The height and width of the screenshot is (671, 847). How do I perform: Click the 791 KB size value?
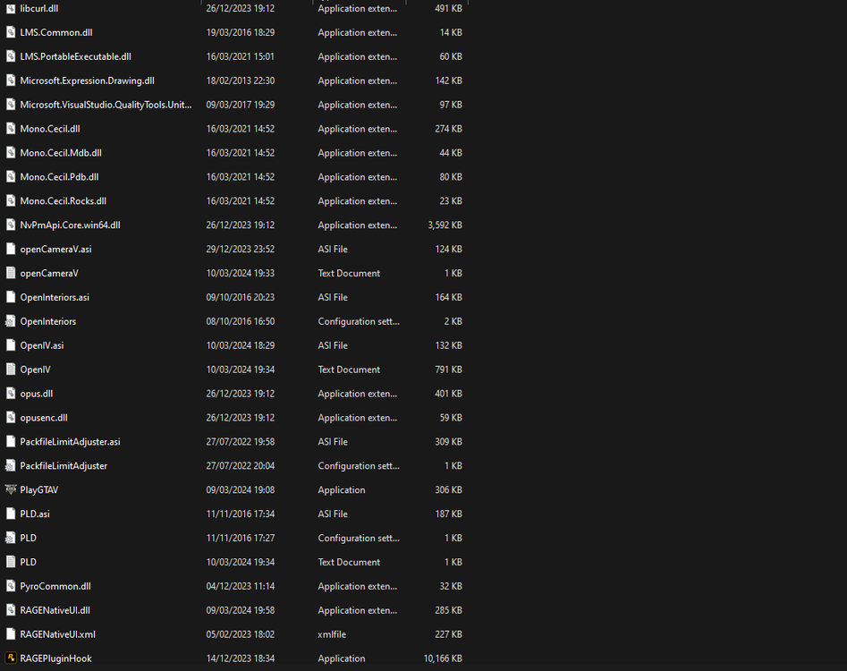[x=448, y=369]
